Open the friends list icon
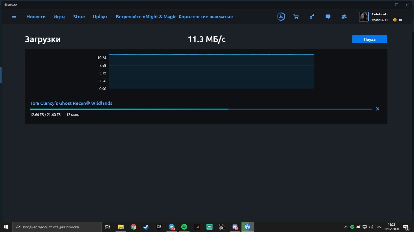 344,17
